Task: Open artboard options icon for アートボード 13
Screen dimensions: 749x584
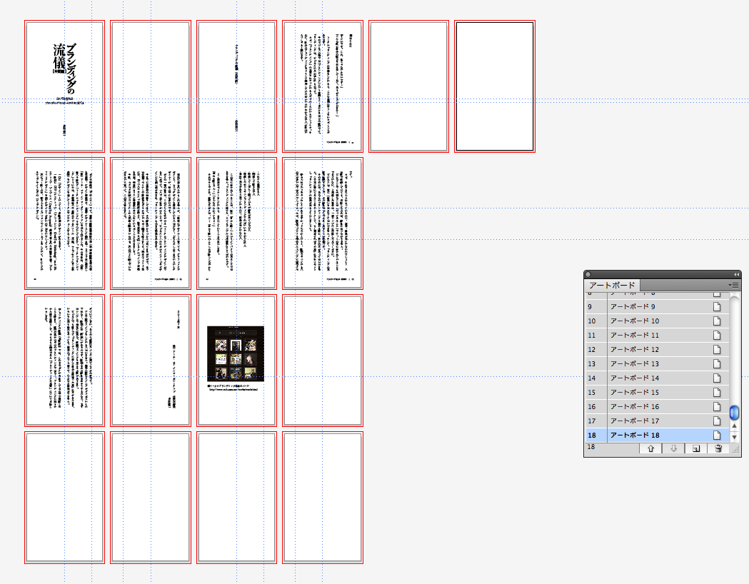Action: point(717,364)
